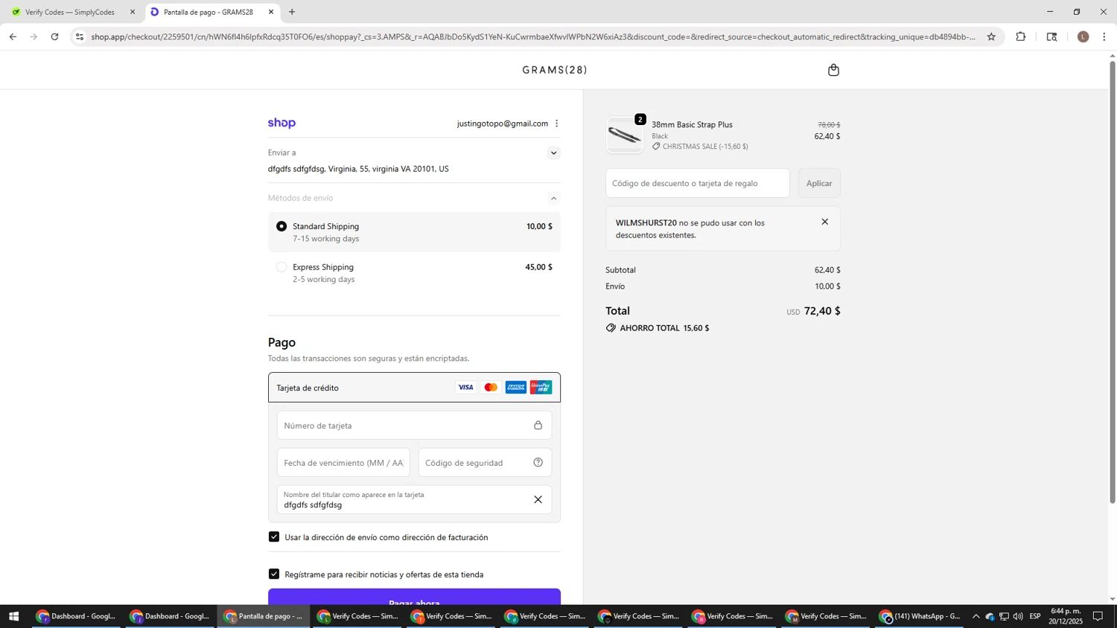Show hidden system tray icons
Image resolution: width=1117 pixels, height=628 pixels.
coord(976,616)
